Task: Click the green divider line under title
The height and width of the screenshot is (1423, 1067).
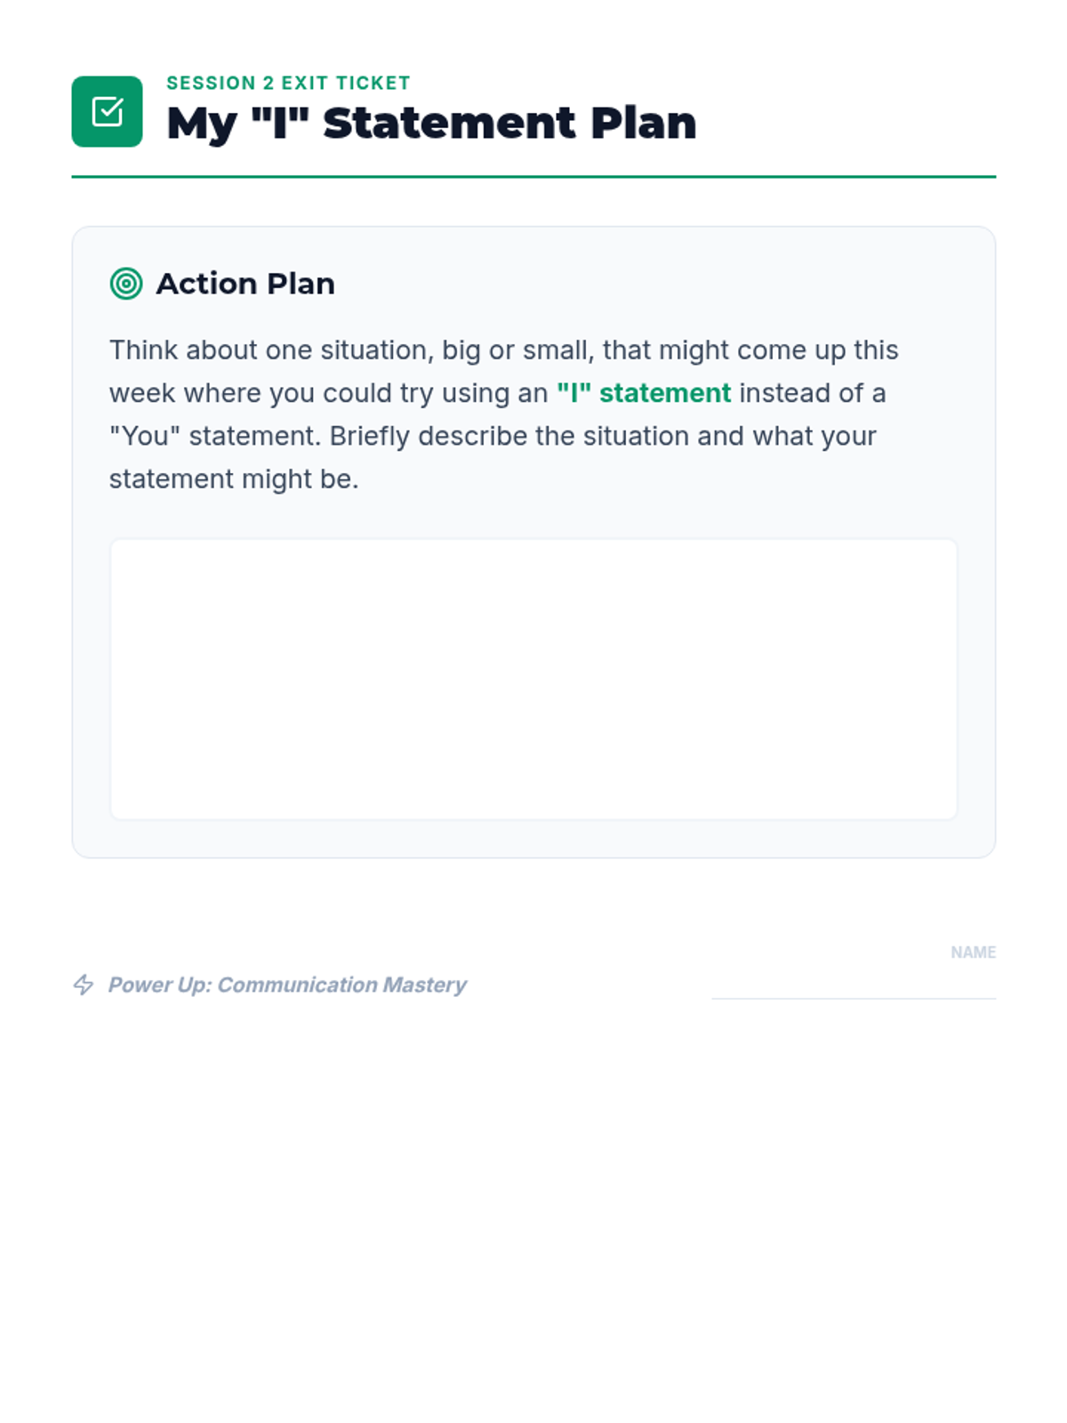Action: (533, 177)
